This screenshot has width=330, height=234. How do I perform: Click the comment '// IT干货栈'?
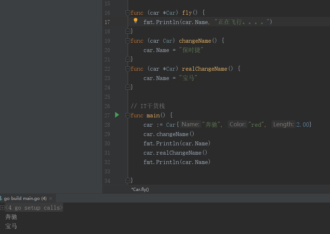[x=148, y=106]
